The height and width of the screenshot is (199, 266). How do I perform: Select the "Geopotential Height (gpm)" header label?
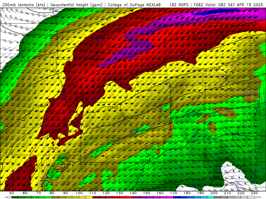point(76,5)
